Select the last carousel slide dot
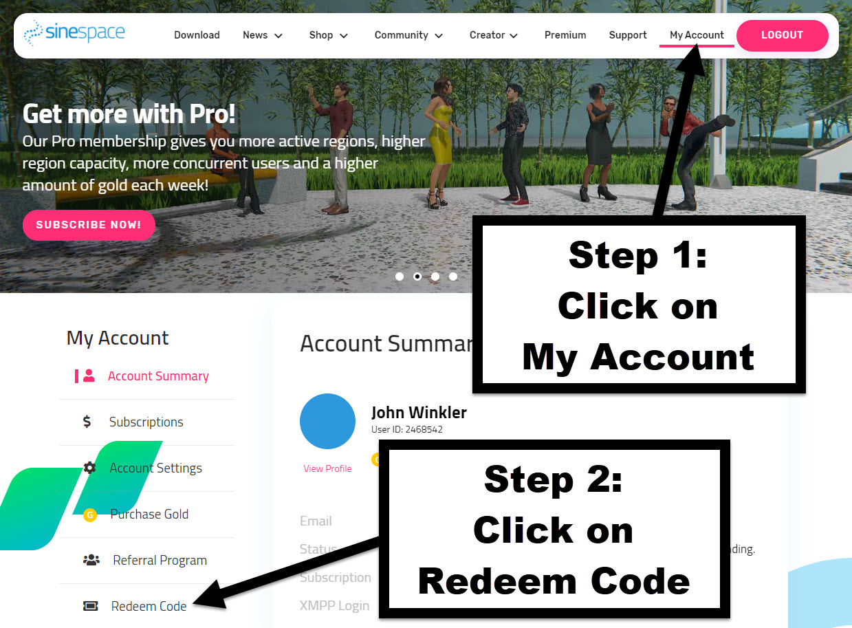The image size is (852, 628). (453, 277)
